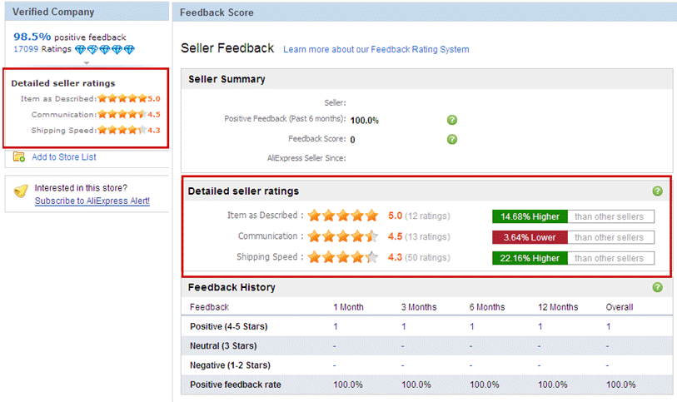The image size is (677, 402).
Task: Click Positive feedback count for 12 Months
Action: pos(540,326)
